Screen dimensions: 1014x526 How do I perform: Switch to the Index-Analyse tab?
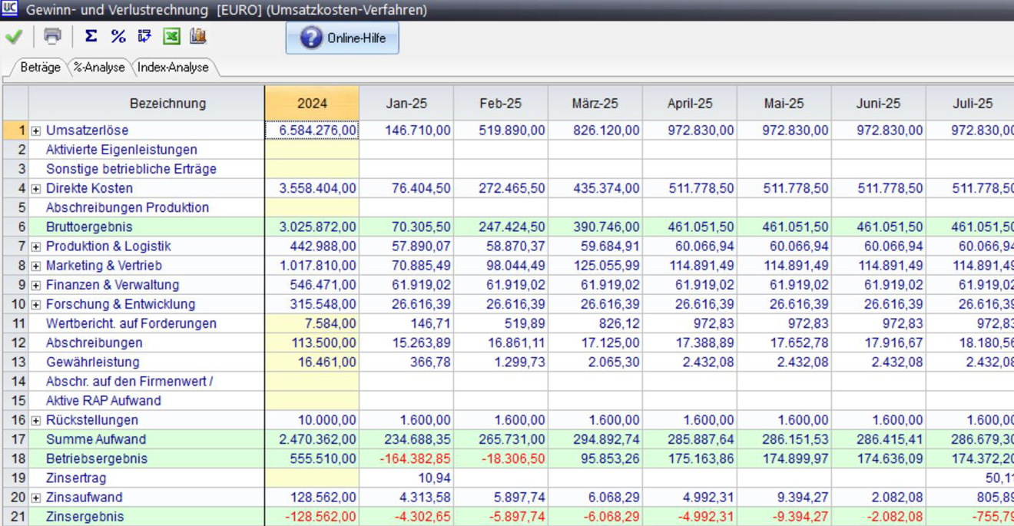click(173, 68)
